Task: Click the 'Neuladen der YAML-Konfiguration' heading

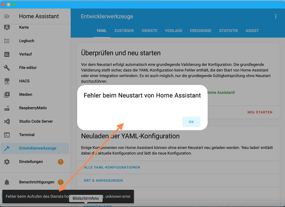Action: click(x=130, y=136)
